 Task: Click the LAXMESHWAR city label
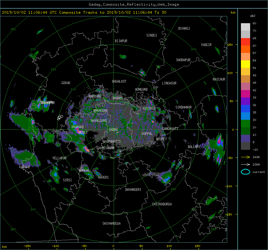pyautogui.click(x=105, y=148)
